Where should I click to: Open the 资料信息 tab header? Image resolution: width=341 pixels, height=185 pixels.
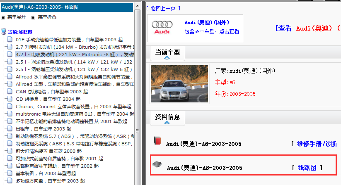point(167,117)
